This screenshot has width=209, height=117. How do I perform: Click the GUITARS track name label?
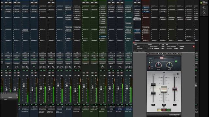coord(128,109)
